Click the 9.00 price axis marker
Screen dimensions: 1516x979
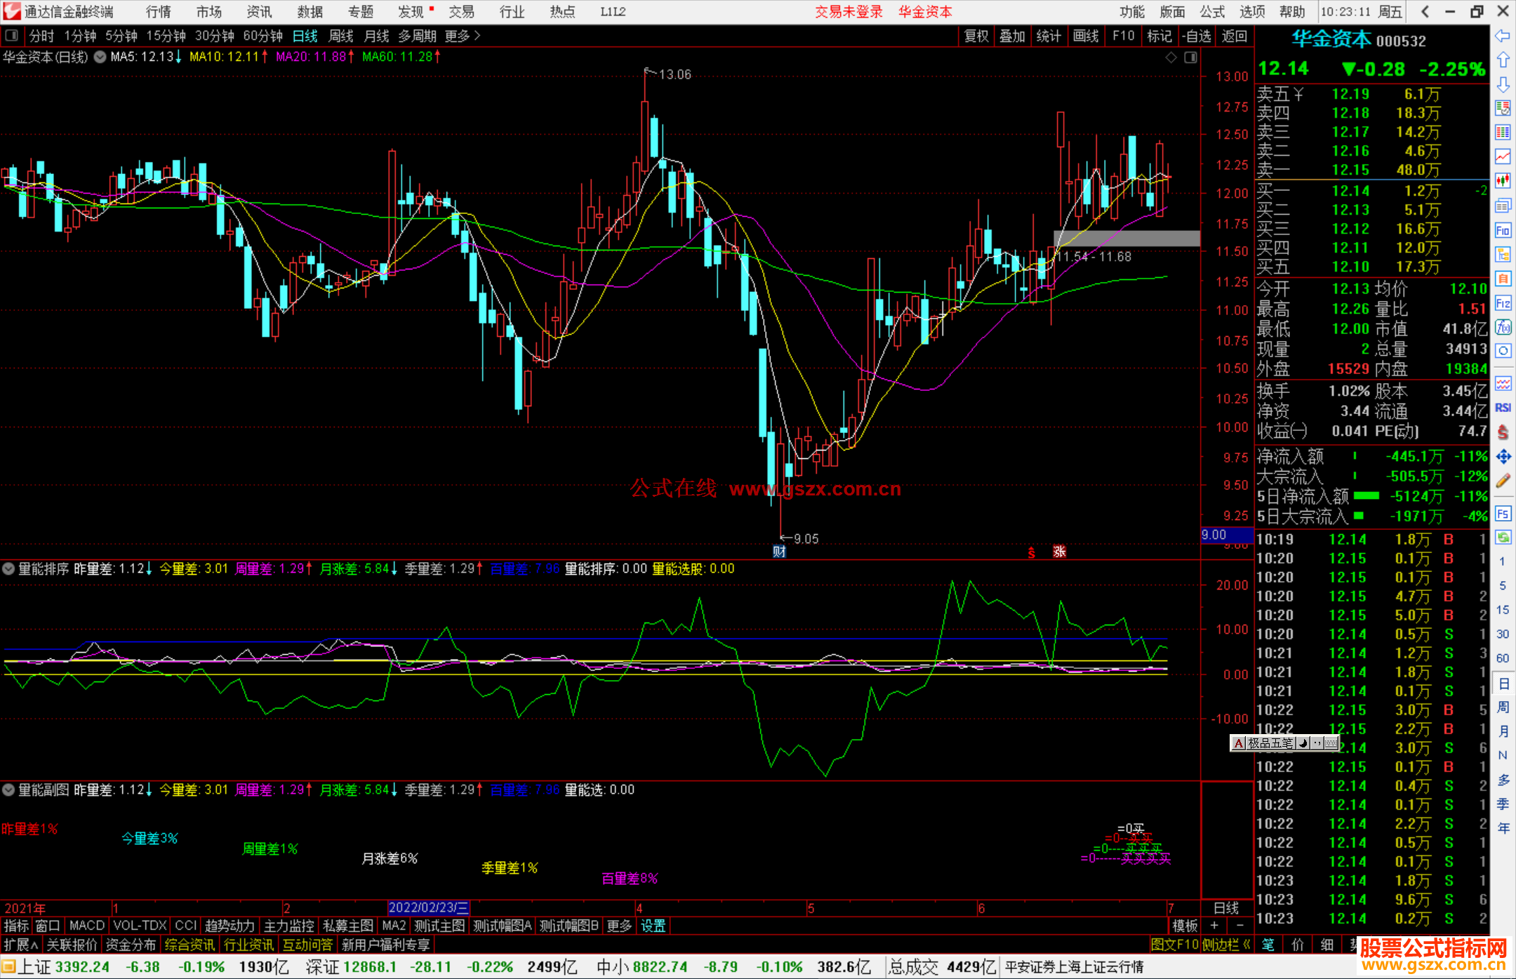1225,535
